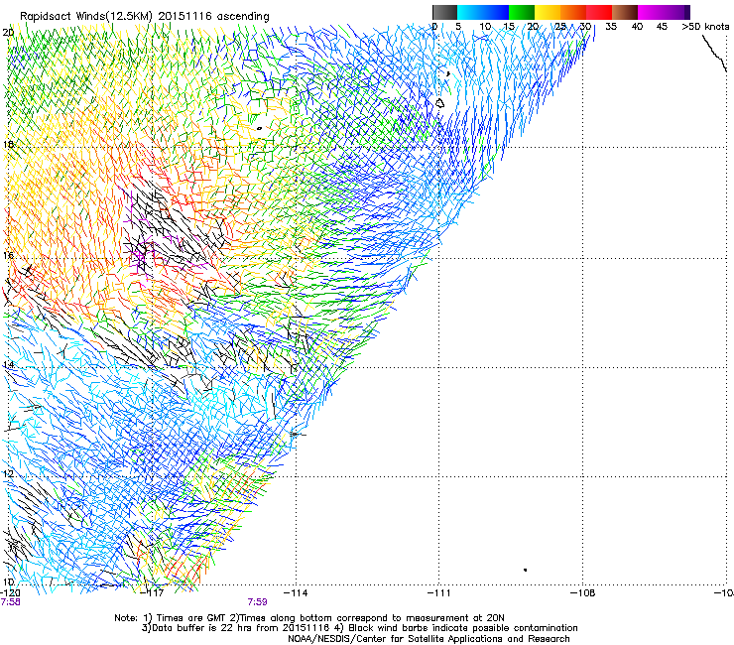Click the island dot near 10.3N, 109W
The height and width of the screenshot is (645, 734).
(x=526, y=570)
